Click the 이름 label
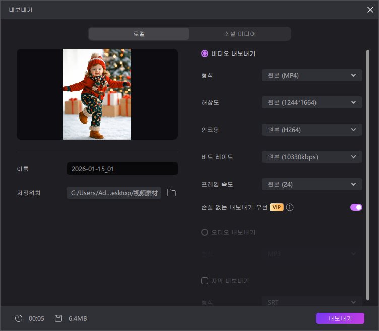 coord(23,169)
